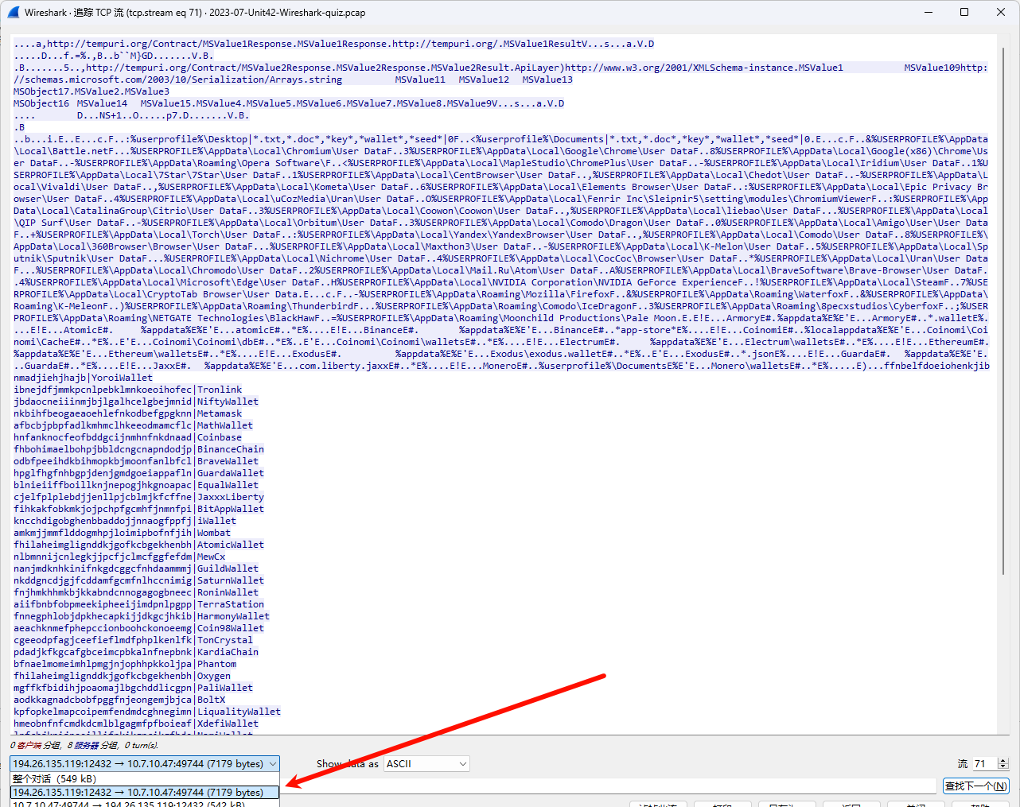This screenshot has width=1020, height=807.
Task: Click the stream number up stepper arrow
Action: coord(1001,759)
